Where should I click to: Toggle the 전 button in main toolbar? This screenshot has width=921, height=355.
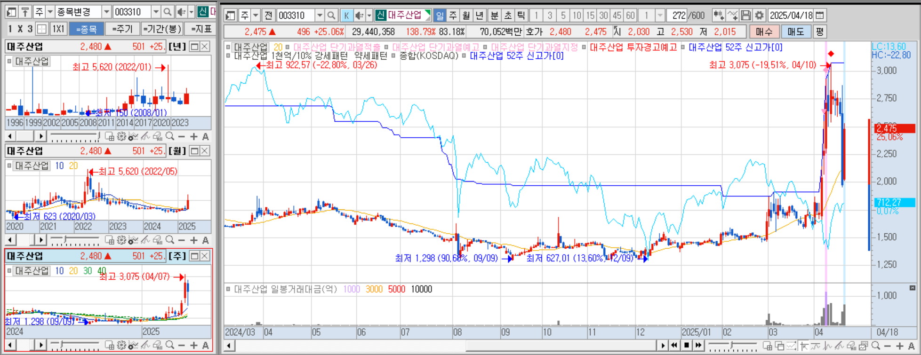[x=268, y=16]
